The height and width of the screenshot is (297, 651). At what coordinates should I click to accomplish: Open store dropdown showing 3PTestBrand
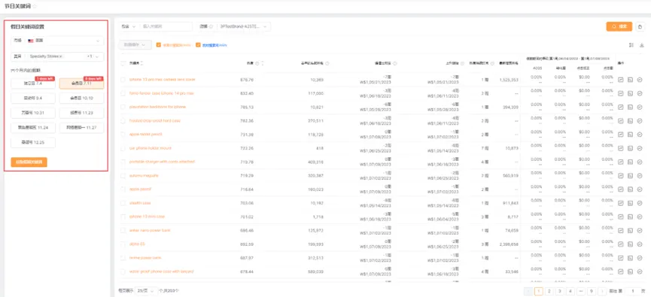244,26
